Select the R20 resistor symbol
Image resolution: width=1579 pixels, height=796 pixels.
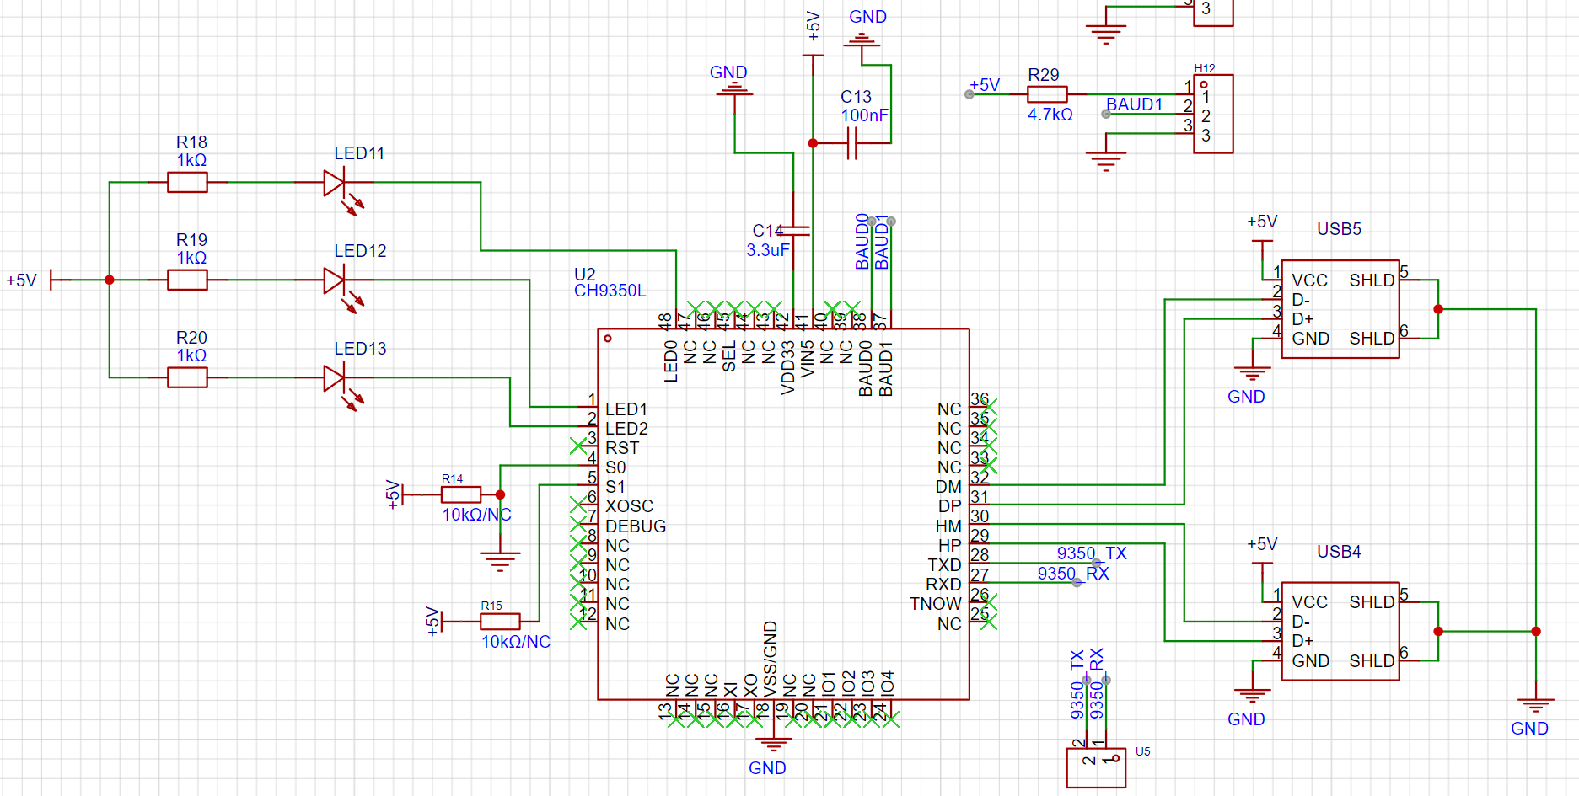pyautogui.click(x=187, y=377)
